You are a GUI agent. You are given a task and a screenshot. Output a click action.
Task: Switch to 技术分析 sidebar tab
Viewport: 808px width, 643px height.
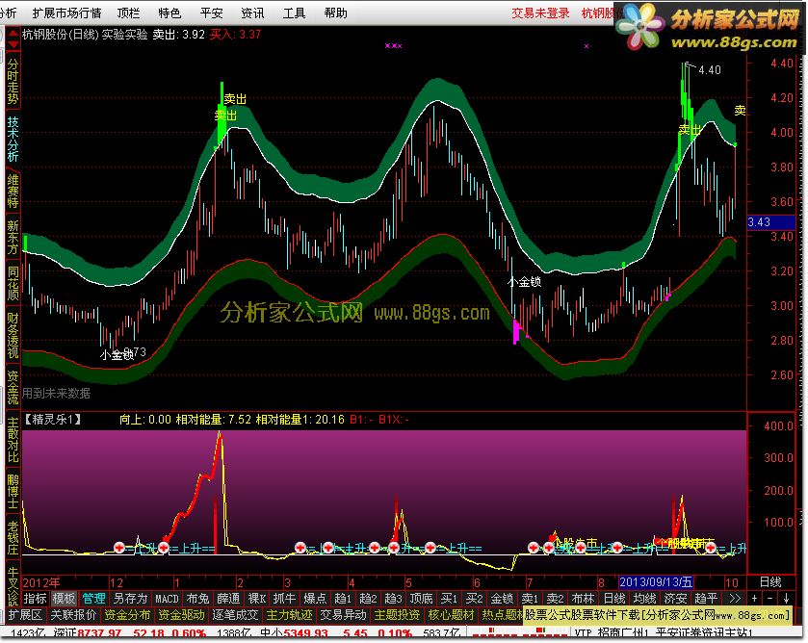click(13, 140)
